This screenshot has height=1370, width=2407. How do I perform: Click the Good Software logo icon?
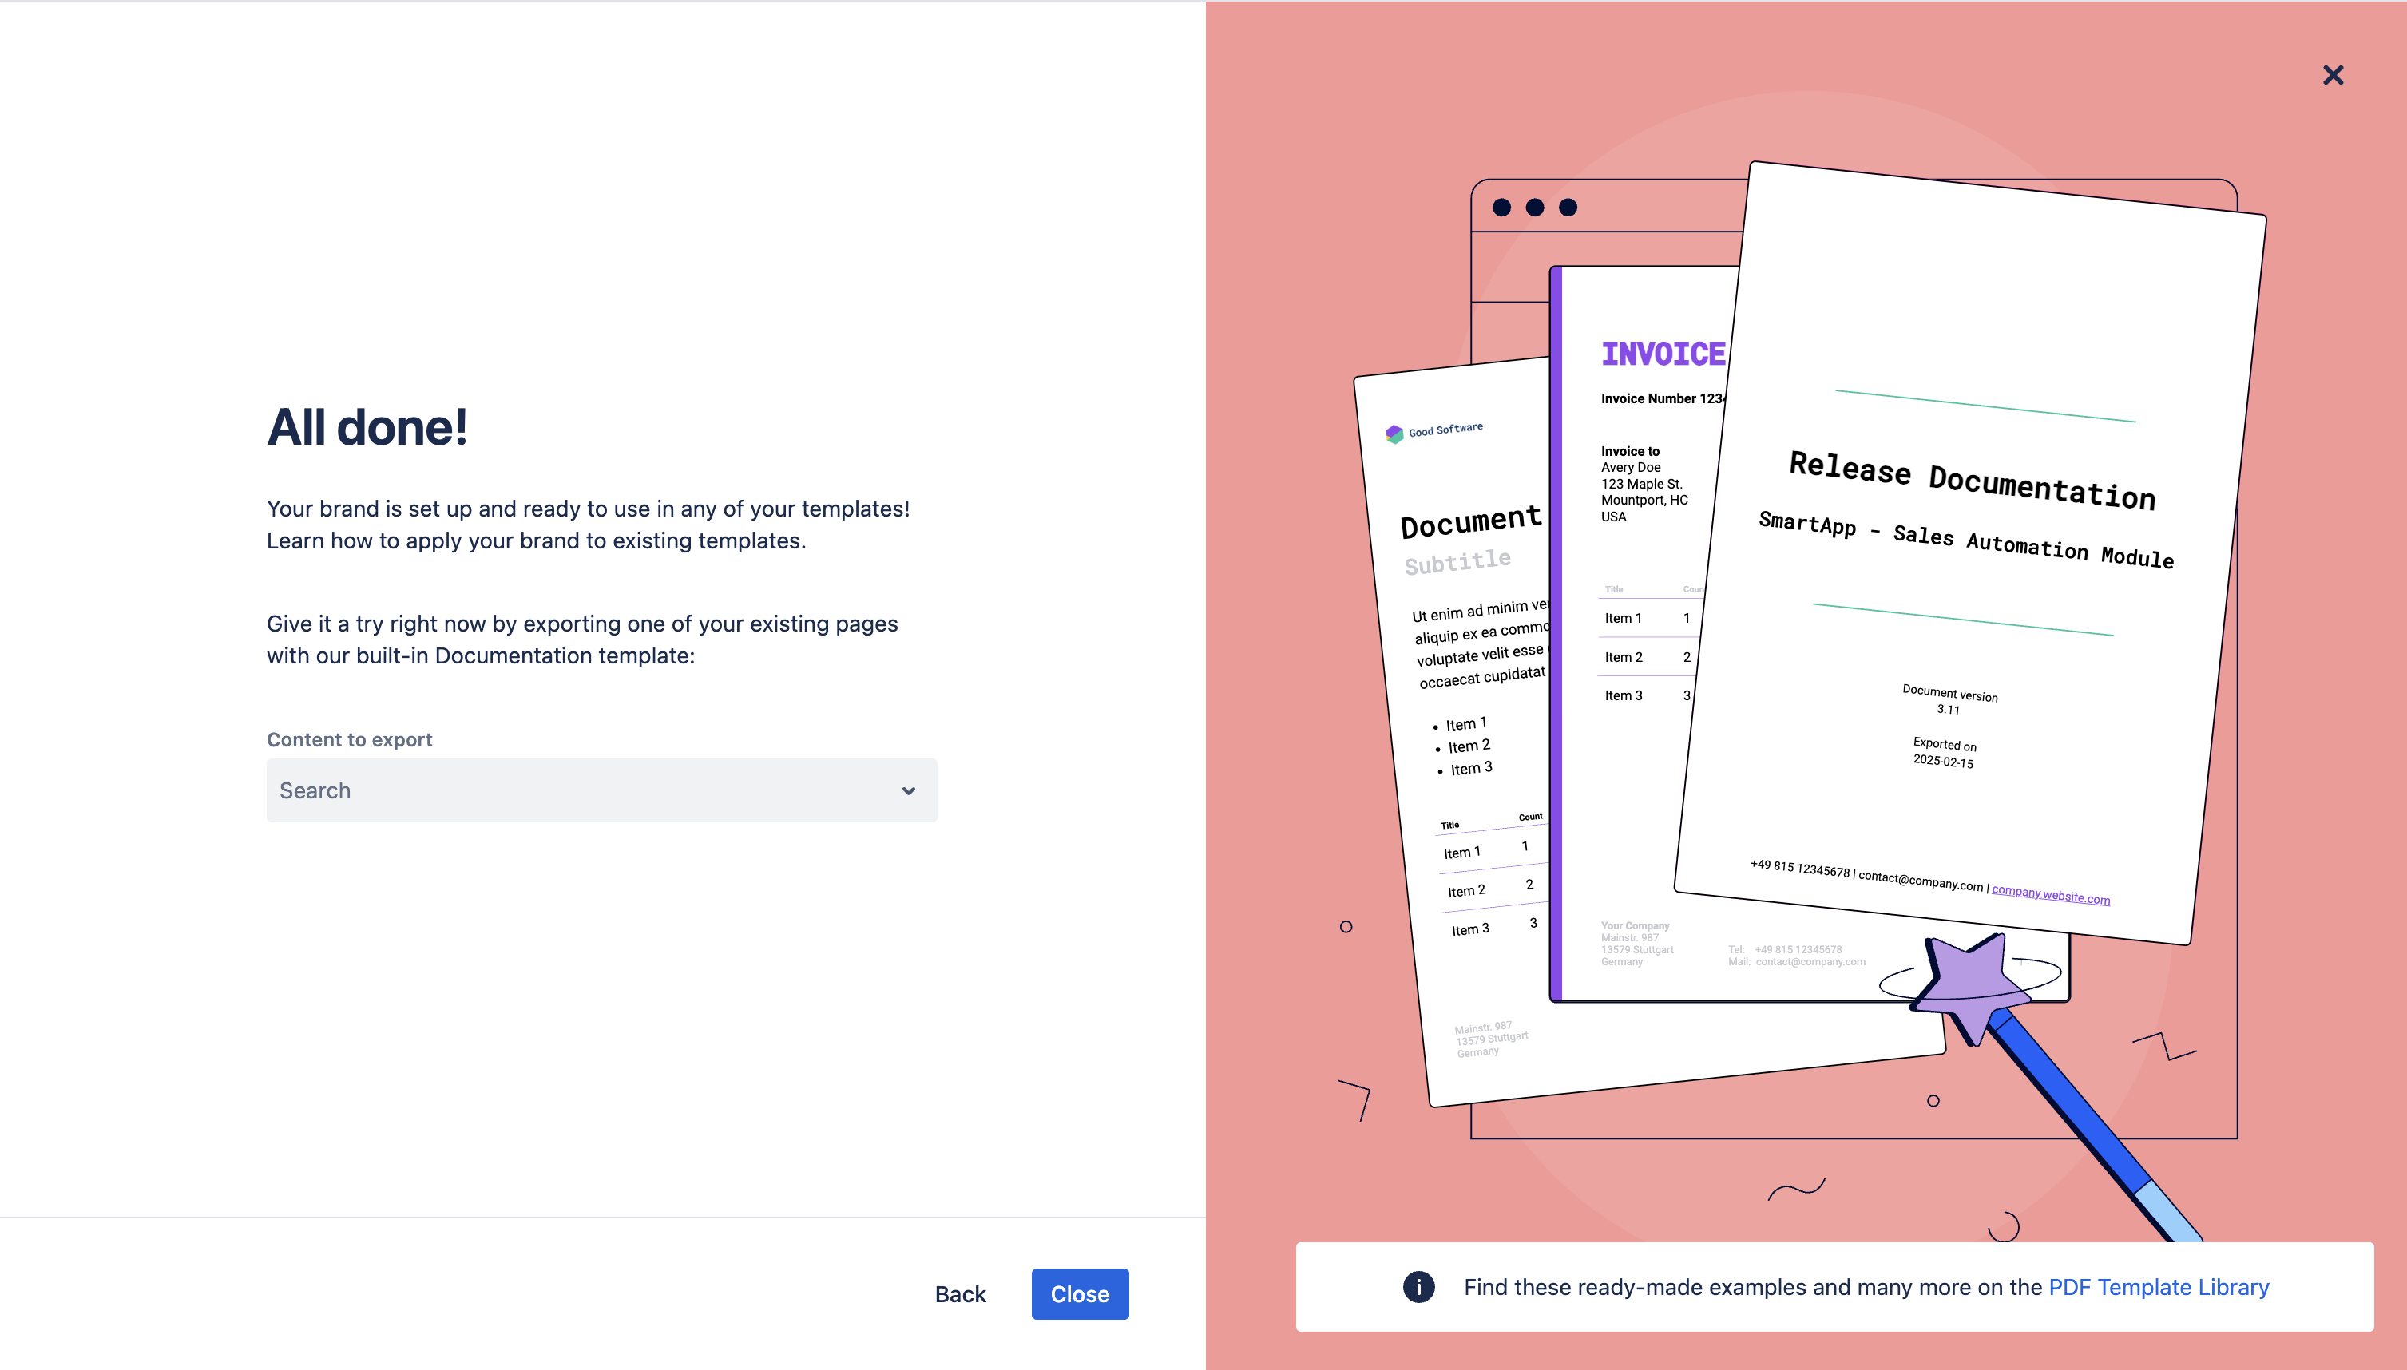point(1394,434)
